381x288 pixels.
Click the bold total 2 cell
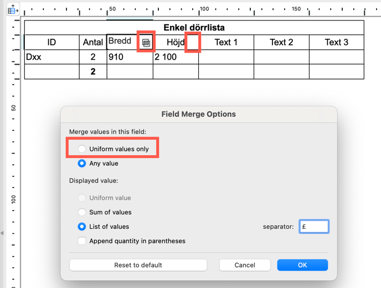pyautogui.click(x=93, y=71)
